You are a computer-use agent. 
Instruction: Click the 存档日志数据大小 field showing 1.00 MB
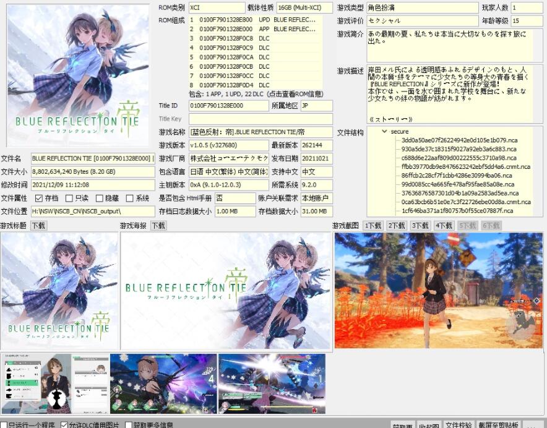[235, 212]
